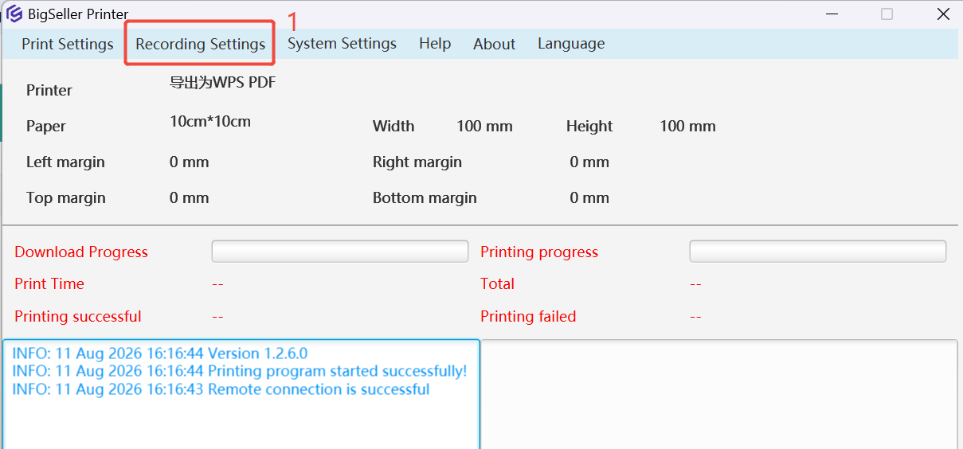Click the 'Print Time' label
This screenshot has width=963, height=449.
pyautogui.click(x=49, y=283)
